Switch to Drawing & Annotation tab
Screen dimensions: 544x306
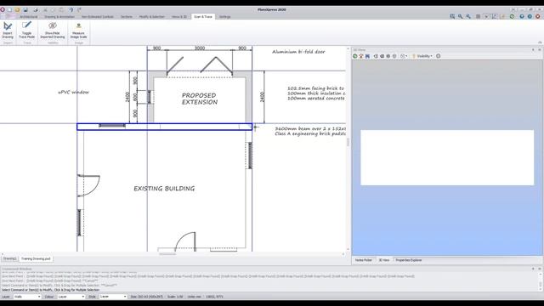[59, 17]
